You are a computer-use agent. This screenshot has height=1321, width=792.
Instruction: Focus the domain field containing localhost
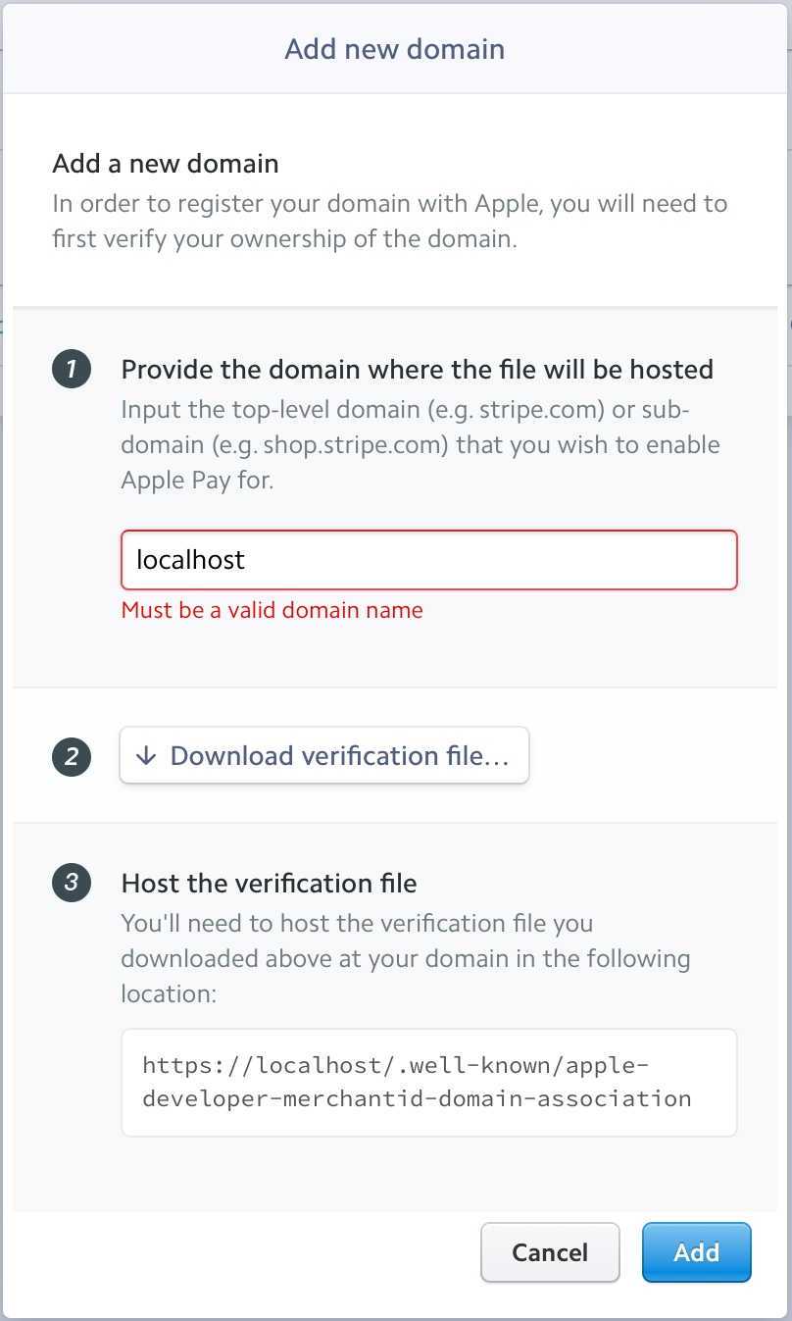point(428,560)
